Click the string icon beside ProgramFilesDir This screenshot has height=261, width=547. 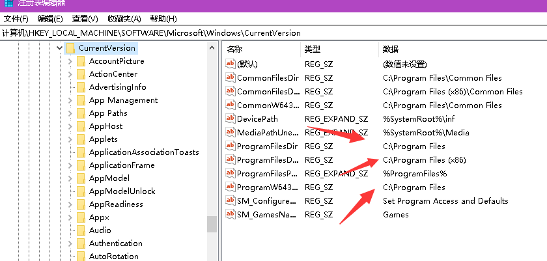[230, 146]
